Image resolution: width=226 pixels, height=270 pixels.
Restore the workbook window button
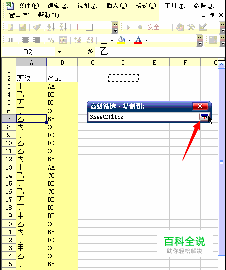(212, 15)
